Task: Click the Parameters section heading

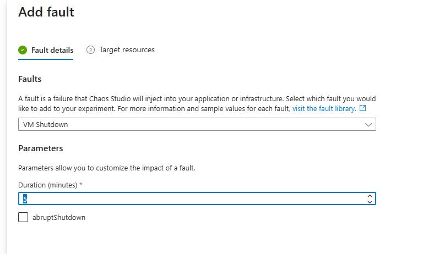Action: click(41, 148)
